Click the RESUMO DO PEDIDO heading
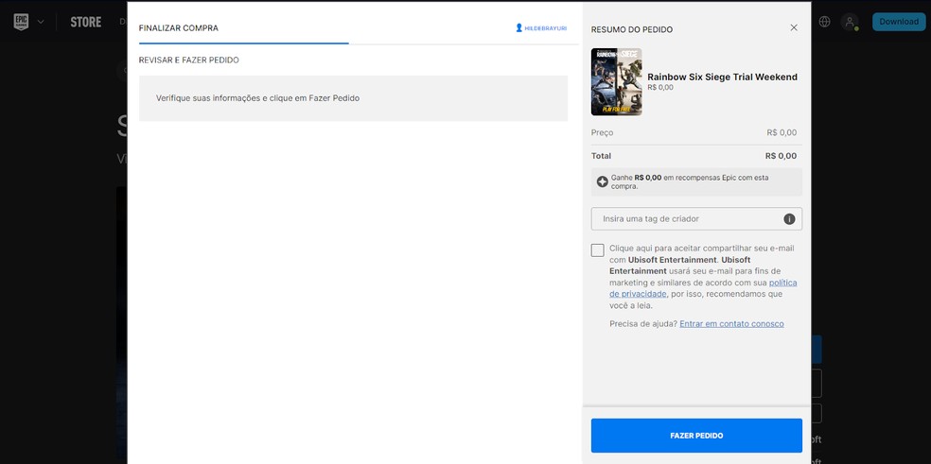This screenshot has height=464, width=931. pyautogui.click(x=632, y=29)
